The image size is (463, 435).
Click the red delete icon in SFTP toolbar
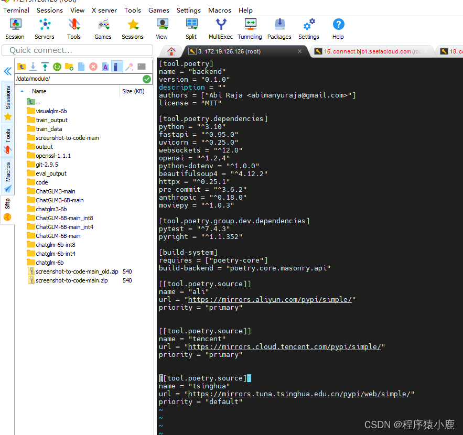pyautogui.click(x=93, y=67)
